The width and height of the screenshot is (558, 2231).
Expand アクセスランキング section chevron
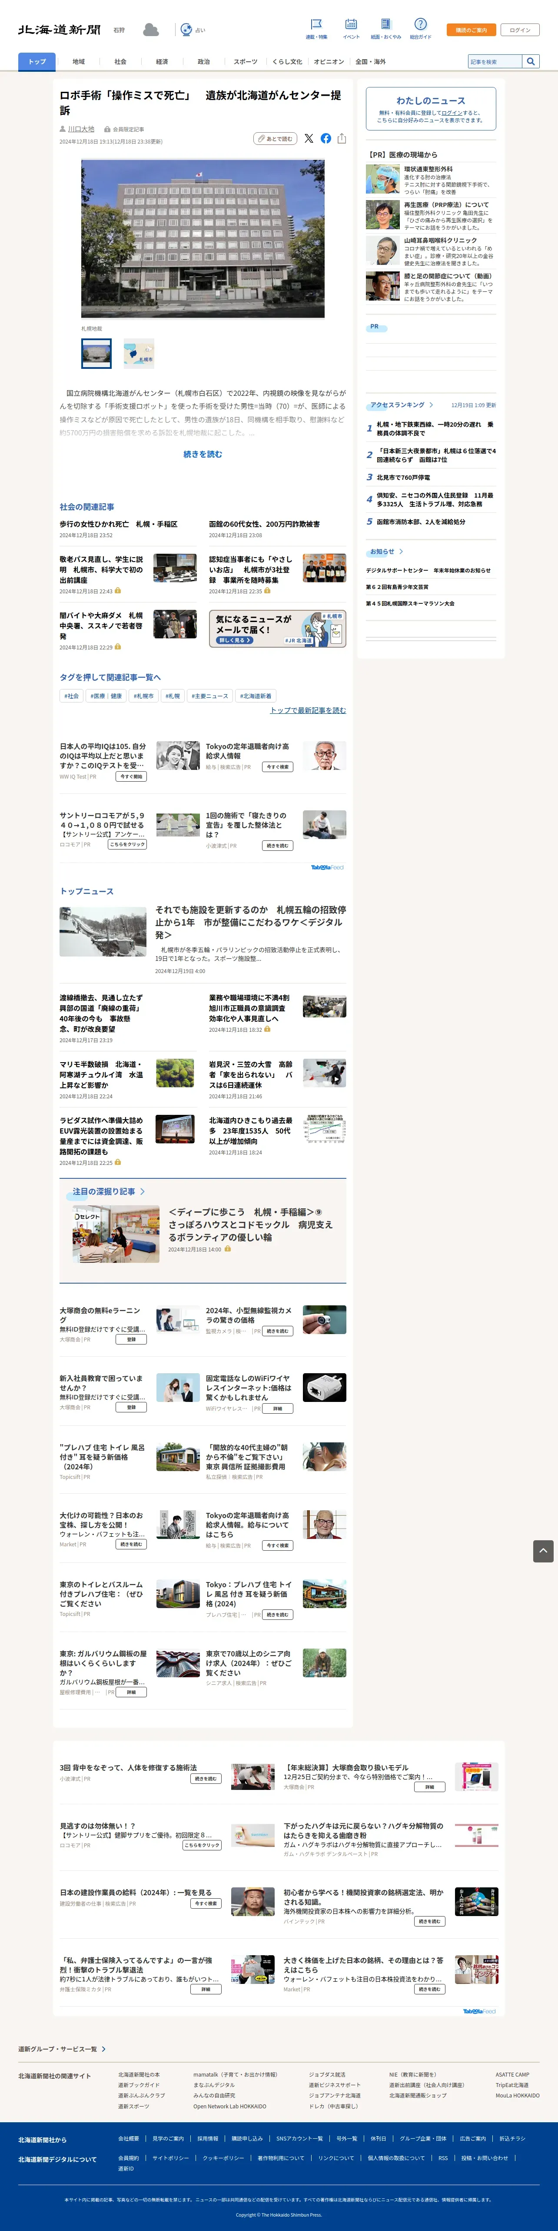pyautogui.click(x=432, y=405)
